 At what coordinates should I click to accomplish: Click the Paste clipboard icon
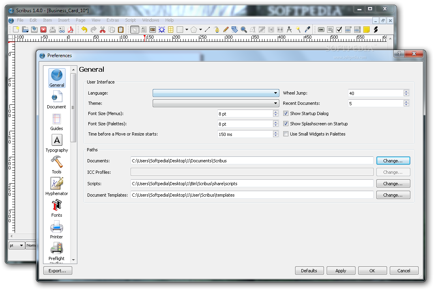coord(121,30)
